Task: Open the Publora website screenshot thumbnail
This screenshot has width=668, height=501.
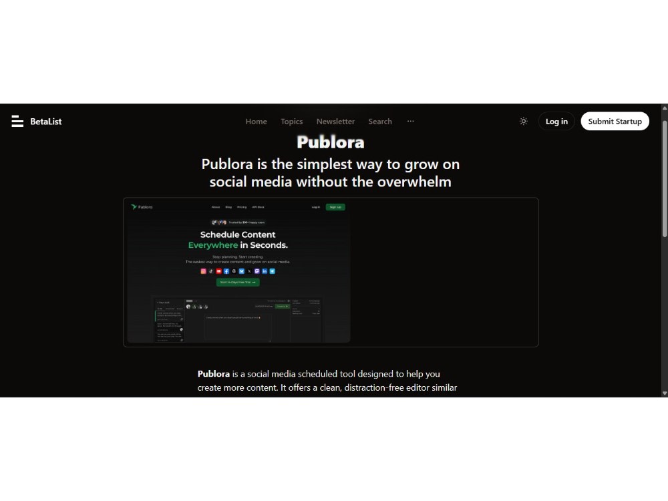Action: click(x=239, y=273)
